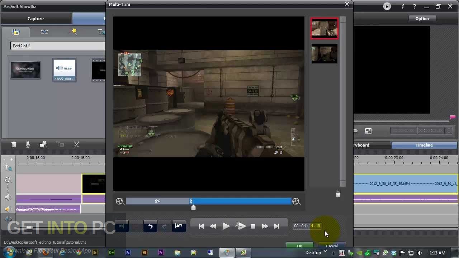The width and height of the screenshot is (459, 258).
Task: Click the volume icon in system tray
Action: tap(420, 253)
